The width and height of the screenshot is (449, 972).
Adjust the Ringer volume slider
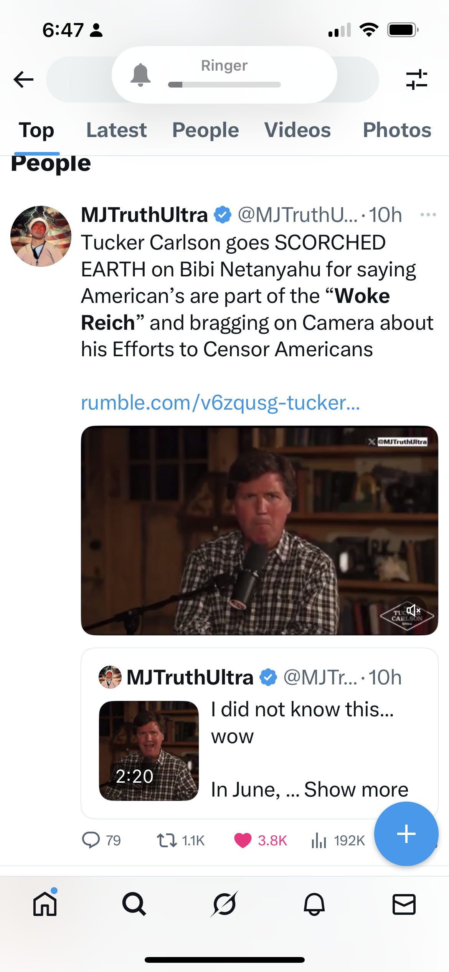tap(225, 84)
